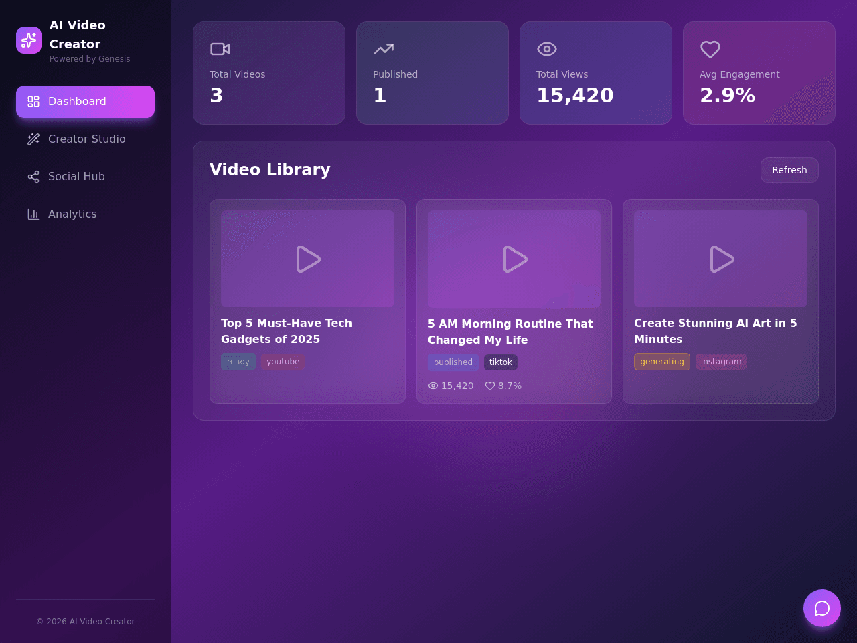Click the 'instagram' platform tag
Image resolution: width=857 pixels, height=643 pixels.
pyautogui.click(x=721, y=362)
